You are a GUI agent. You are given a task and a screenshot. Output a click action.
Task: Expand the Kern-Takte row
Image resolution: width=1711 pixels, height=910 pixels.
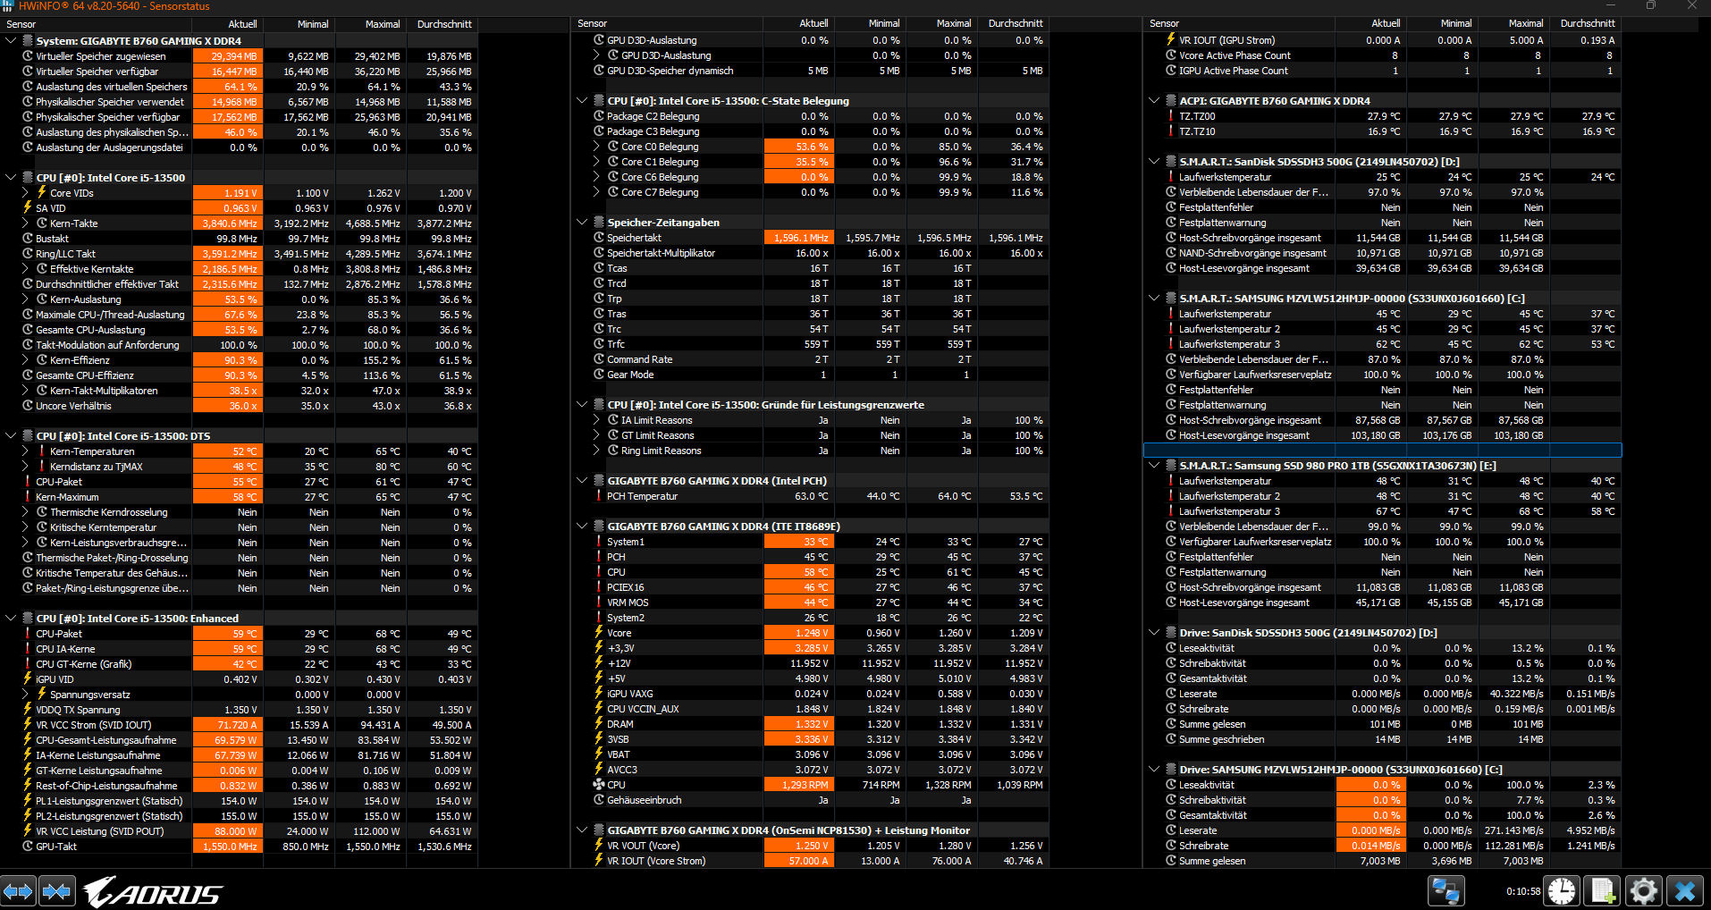(x=25, y=223)
